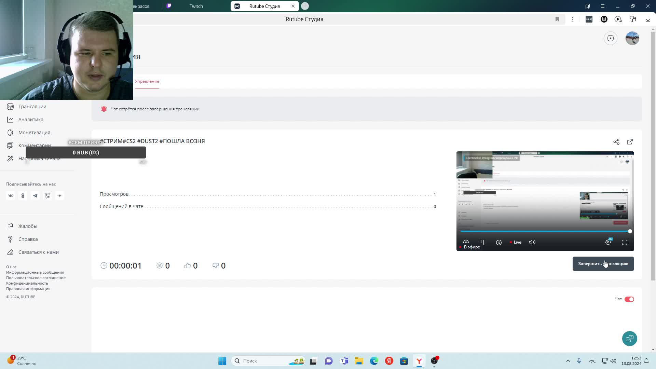Enter fullscreen mode in video player

624,242
